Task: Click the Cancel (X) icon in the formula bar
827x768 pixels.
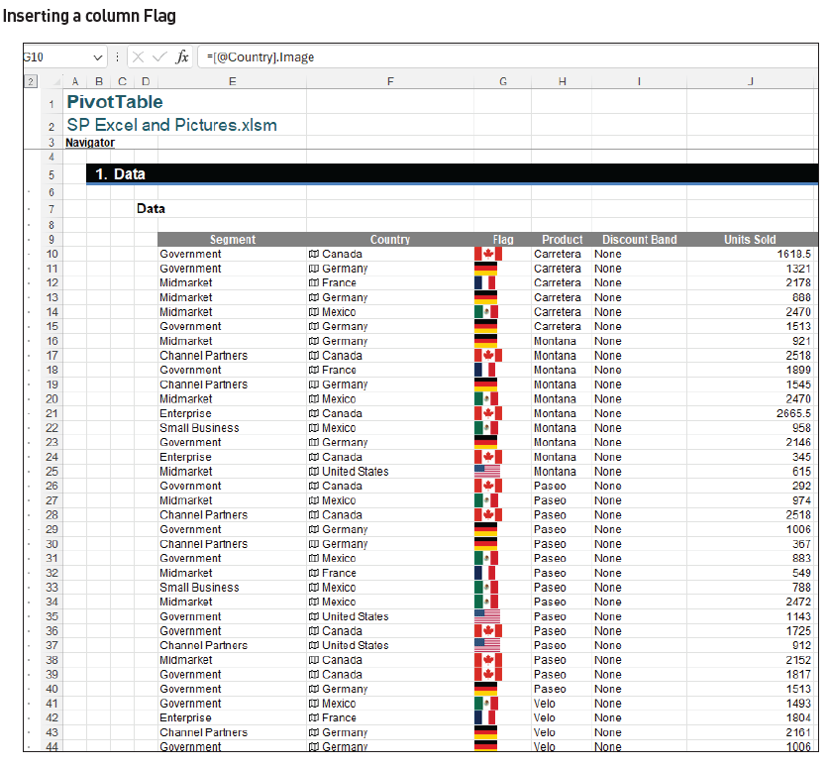Action: click(138, 56)
